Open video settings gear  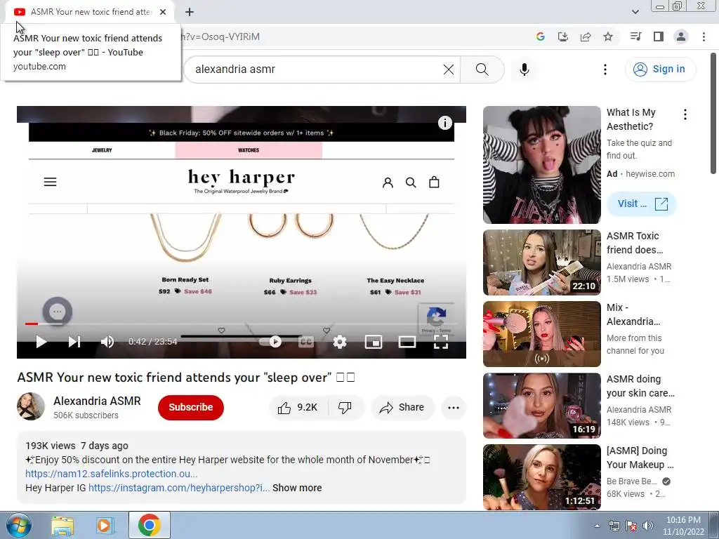point(340,342)
